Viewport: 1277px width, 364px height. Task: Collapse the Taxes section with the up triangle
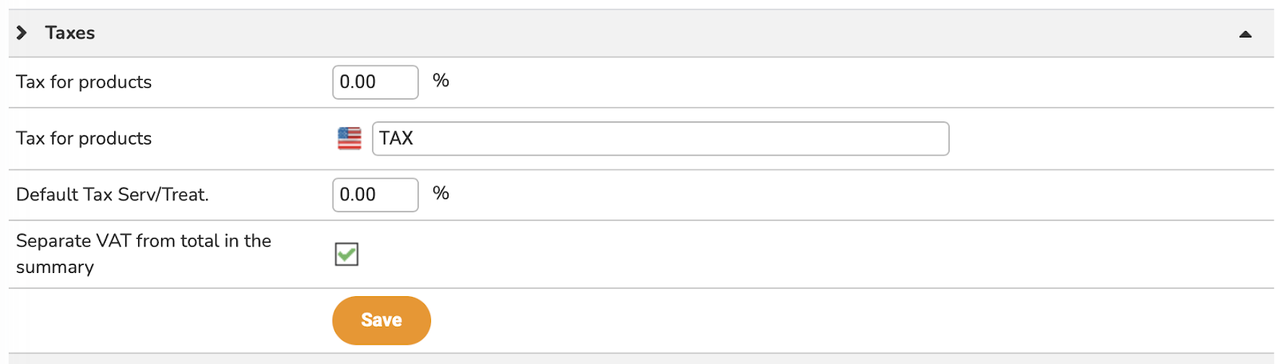(x=1245, y=34)
